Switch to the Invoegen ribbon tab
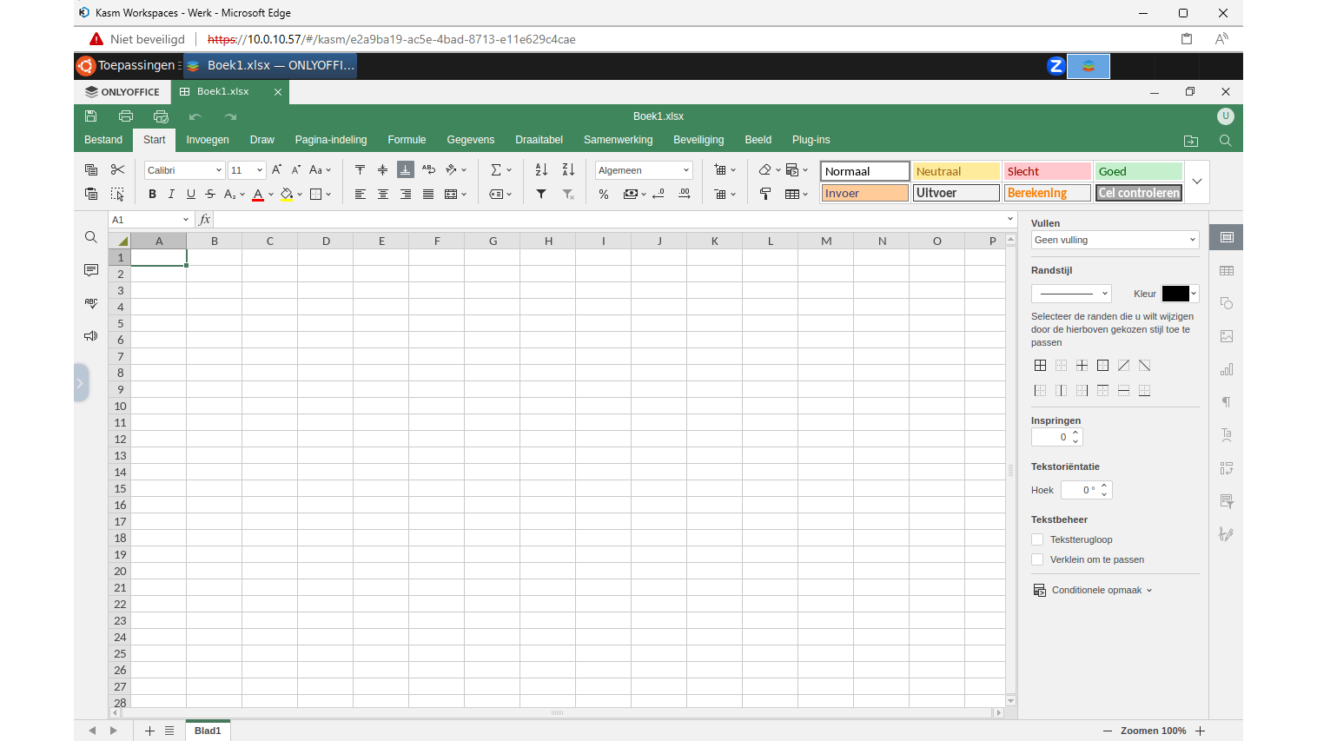 208,139
